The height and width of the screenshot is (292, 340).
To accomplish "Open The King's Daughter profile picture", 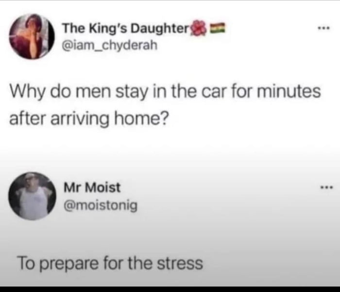I will click(32, 36).
